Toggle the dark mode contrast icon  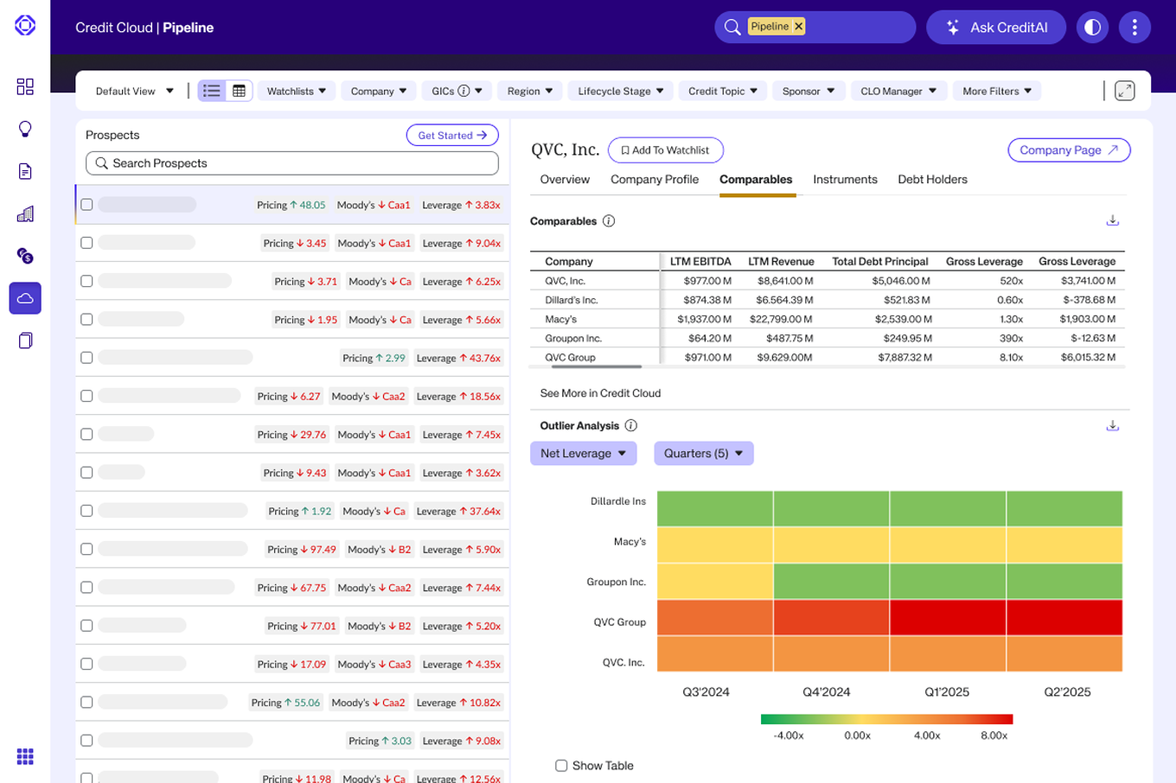tap(1092, 28)
